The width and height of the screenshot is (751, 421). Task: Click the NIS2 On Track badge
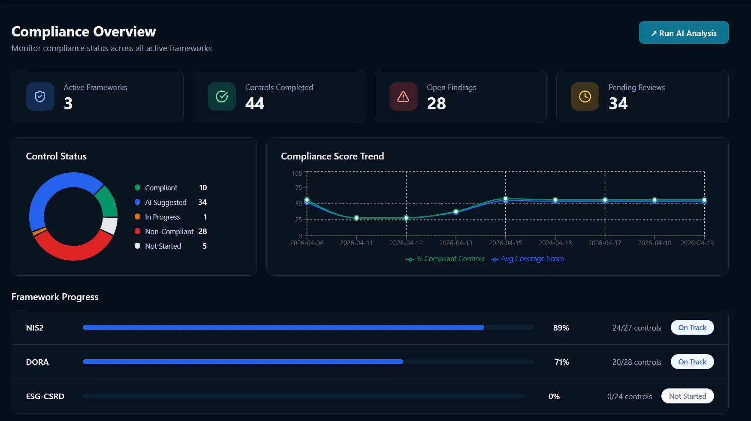[x=692, y=328]
